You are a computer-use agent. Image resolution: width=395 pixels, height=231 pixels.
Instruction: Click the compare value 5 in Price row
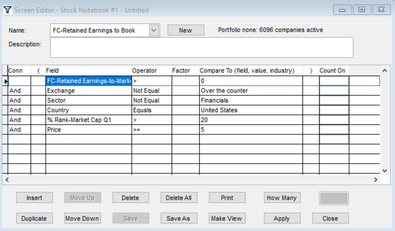click(251, 130)
